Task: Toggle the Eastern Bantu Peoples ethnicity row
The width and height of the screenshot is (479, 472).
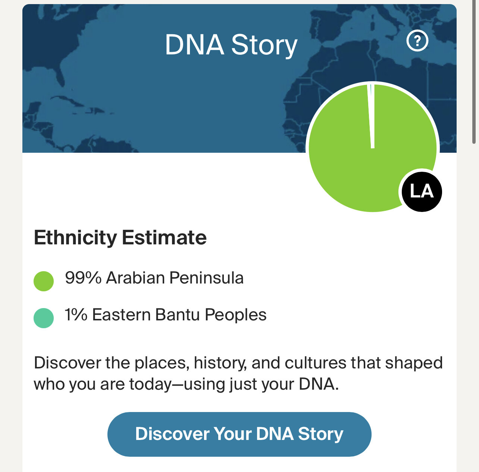Action: point(166,315)
